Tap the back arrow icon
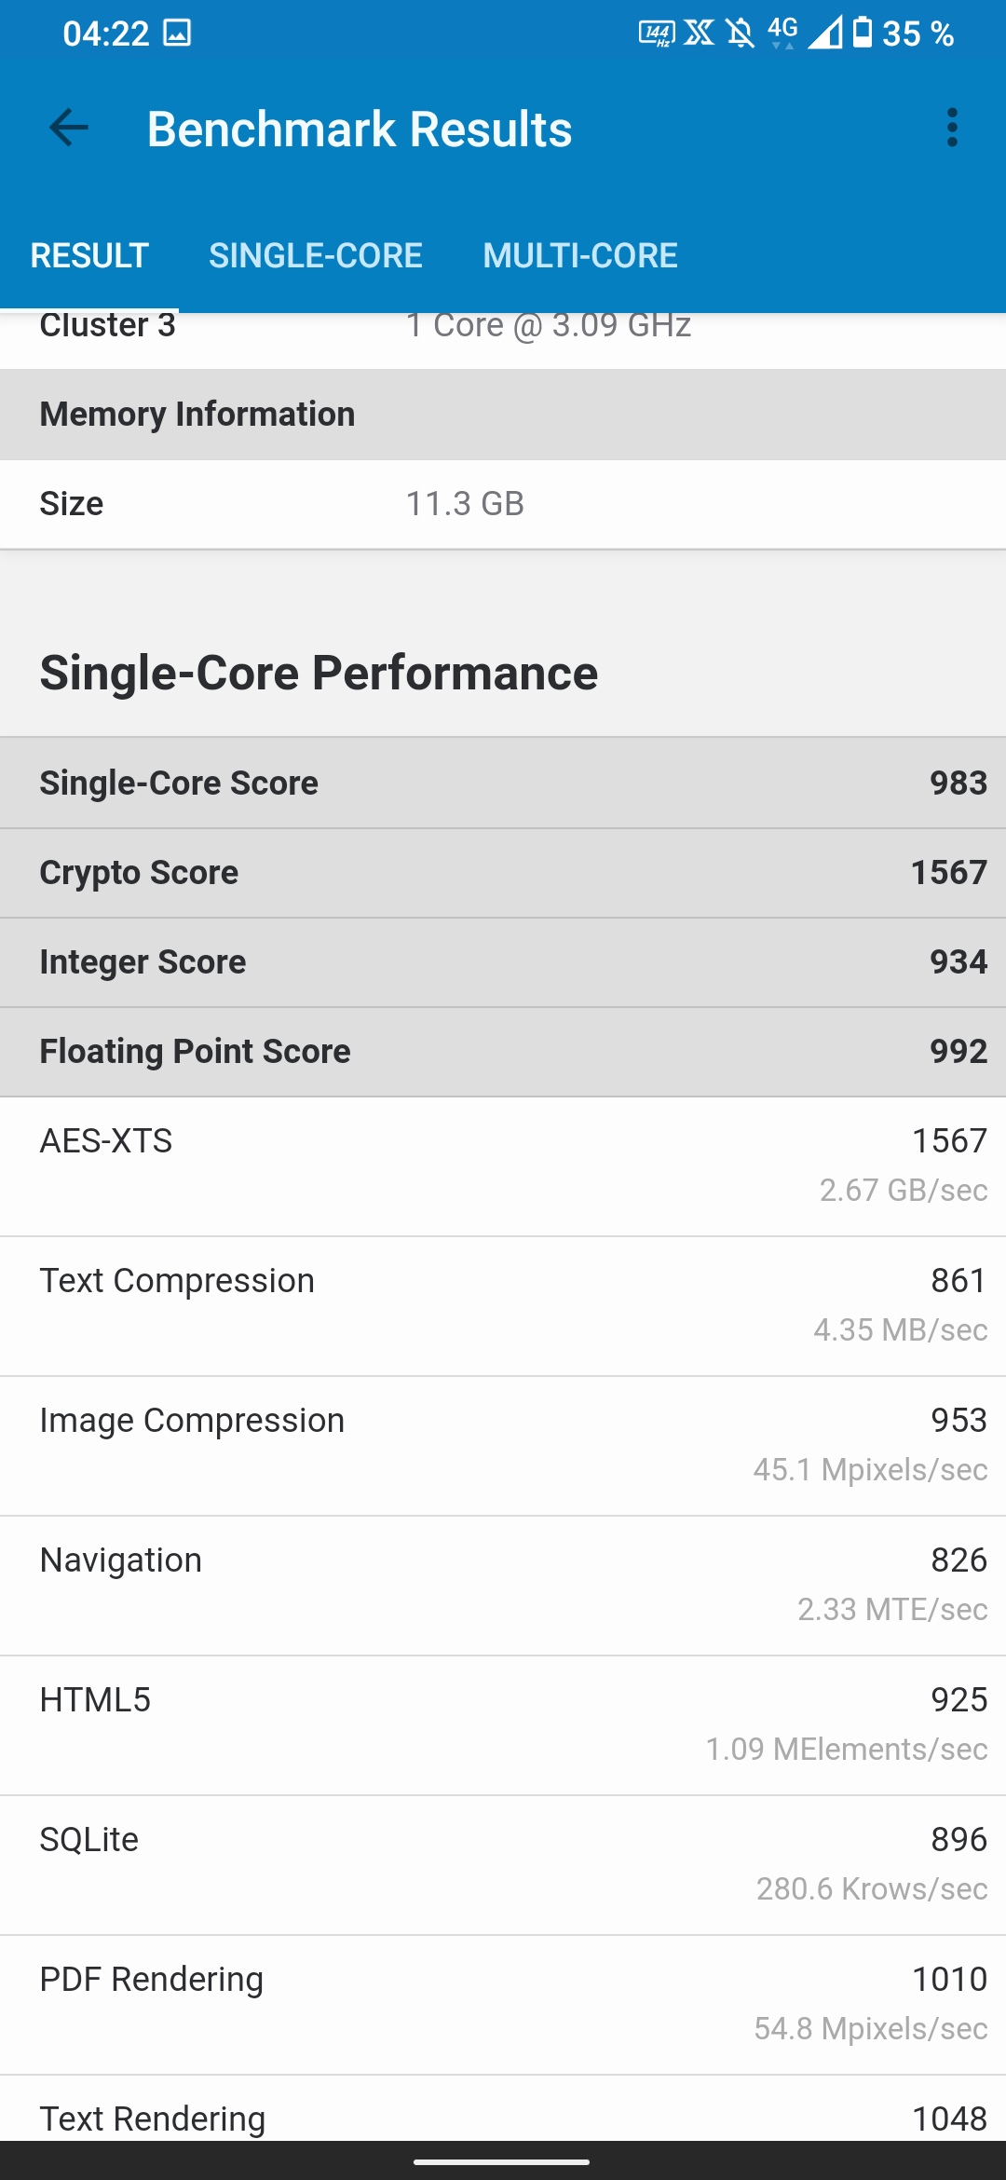Viewport: 1006px width, 2180px height. (x=69, y=128)
